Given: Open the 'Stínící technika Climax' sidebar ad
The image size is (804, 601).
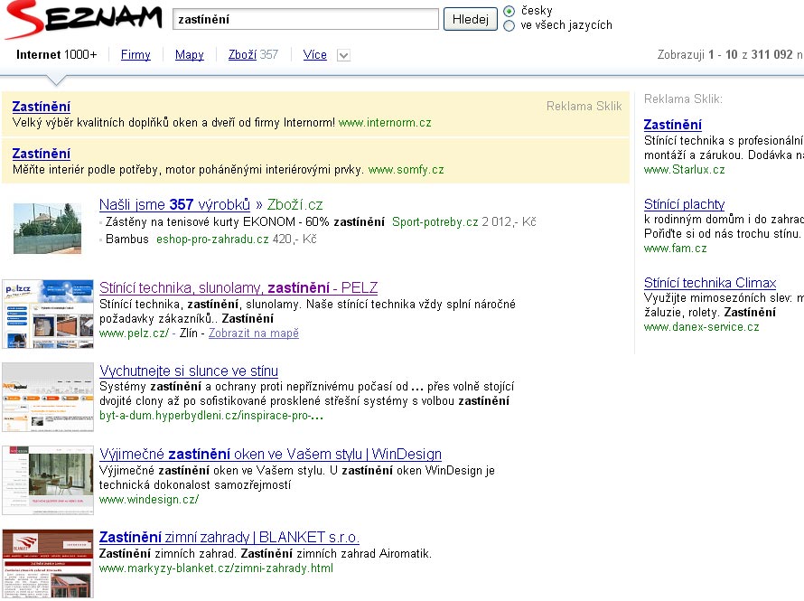Looking at the screenshot, I should tap(710, 283).
